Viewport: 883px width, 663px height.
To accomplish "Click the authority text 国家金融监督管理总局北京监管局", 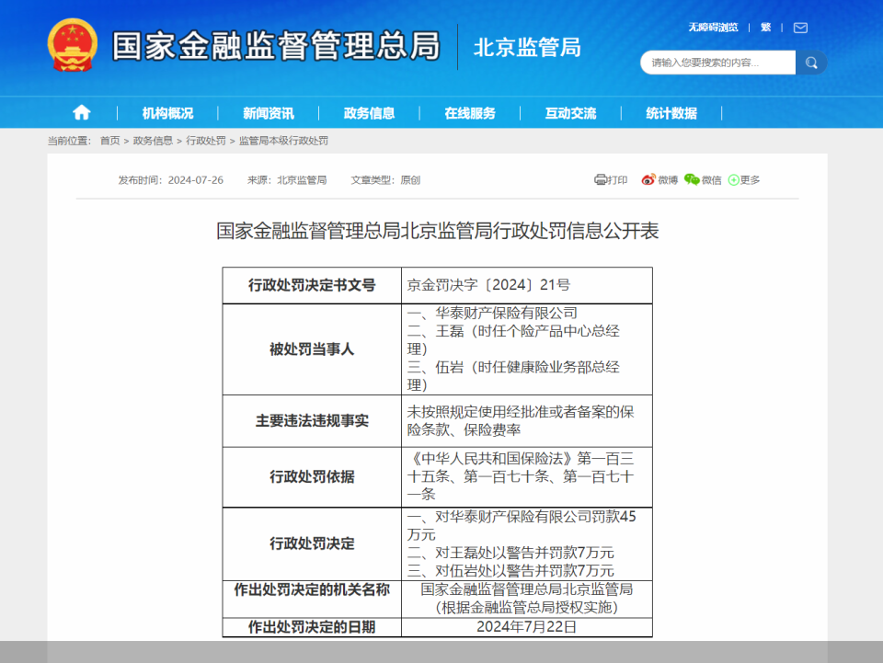I will coord(527,589).
